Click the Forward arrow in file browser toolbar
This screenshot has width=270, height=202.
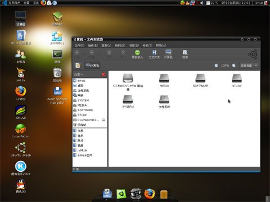pyautogui.click(x=92, y=54)
